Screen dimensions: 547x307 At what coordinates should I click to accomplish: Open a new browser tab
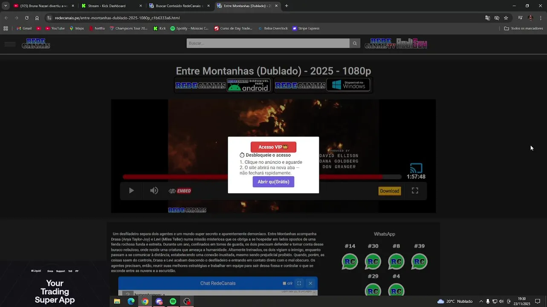287,6
